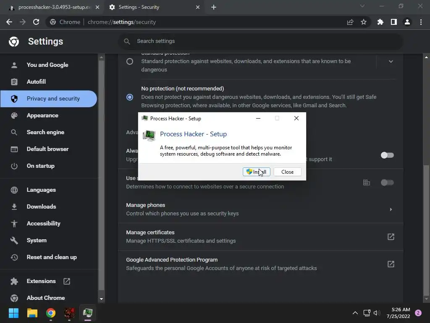The height and width of the screenshot is (323, 430).
Task: Click sidebar scrollbar up arrow
Action: click(101, 57)
